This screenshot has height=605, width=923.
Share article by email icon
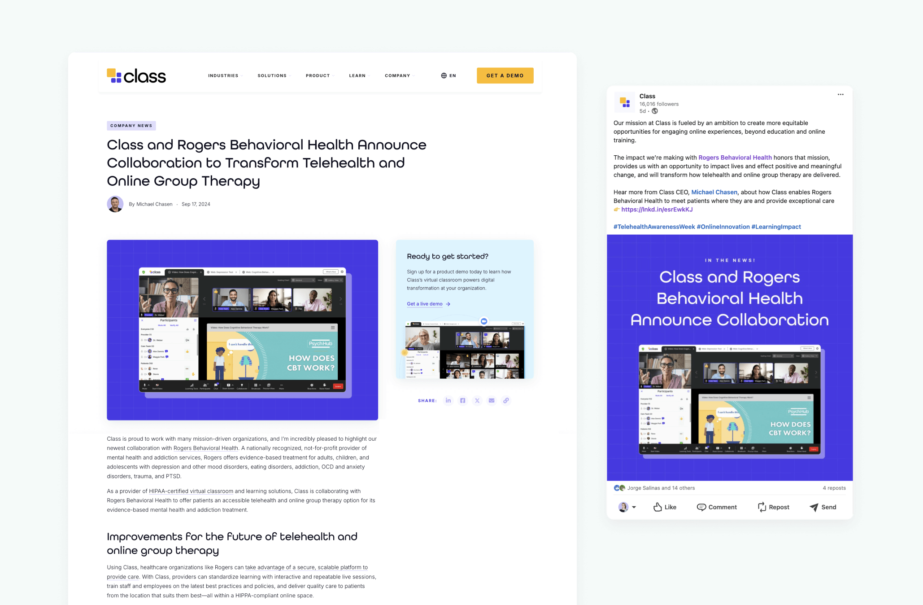[x=492, y=400]
